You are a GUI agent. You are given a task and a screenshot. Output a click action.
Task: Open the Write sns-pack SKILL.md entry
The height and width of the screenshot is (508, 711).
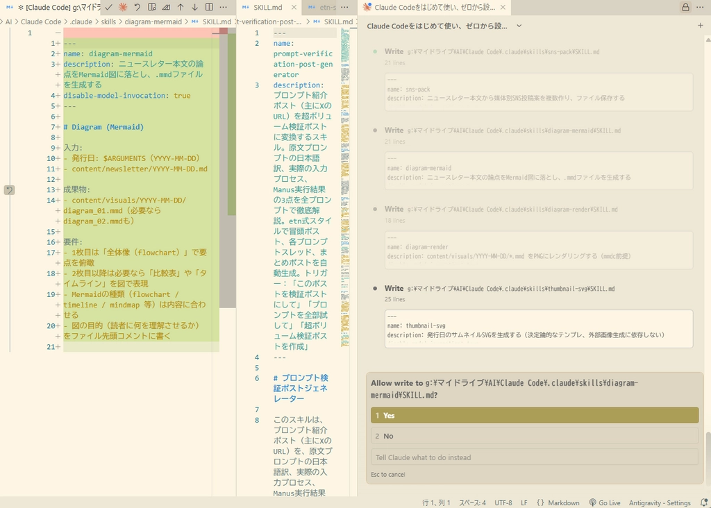coord(492,51)
